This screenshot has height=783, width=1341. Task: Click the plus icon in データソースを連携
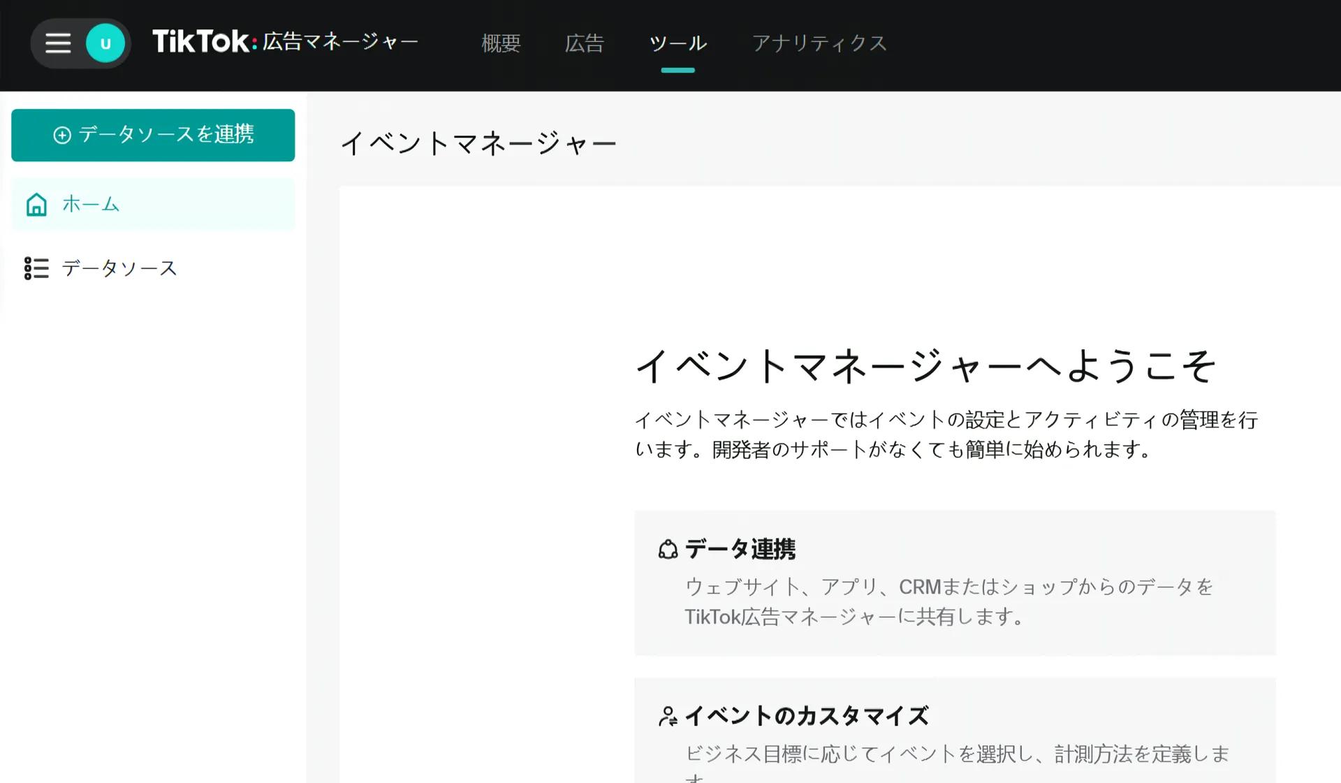click(x=62, y=135)
